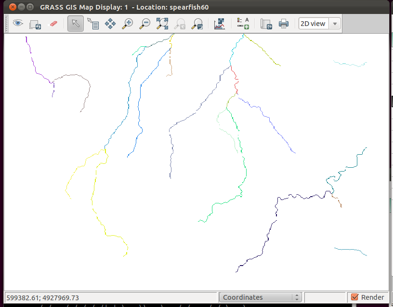This screenshot has width=393, height=307.
Task: Select the Pointer arrow tool
Action: (76, 24)
